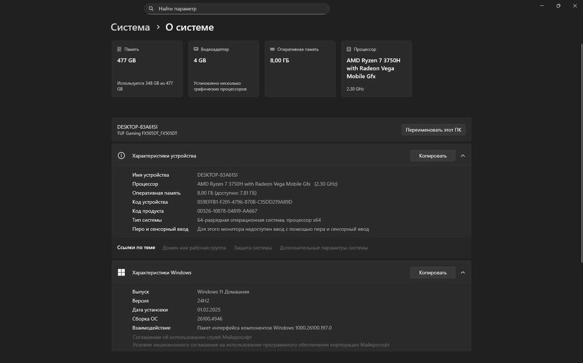Click the Процессор card icon

coord(349,49)
